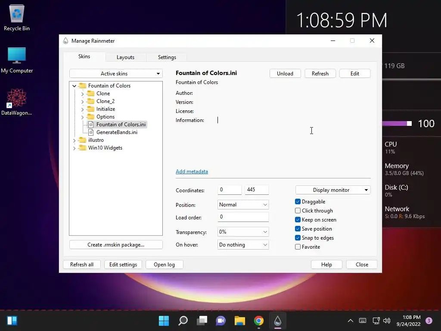Open the Windows Start menu
Viewport: 441px width, 331px height.
(x=164, y=321)
